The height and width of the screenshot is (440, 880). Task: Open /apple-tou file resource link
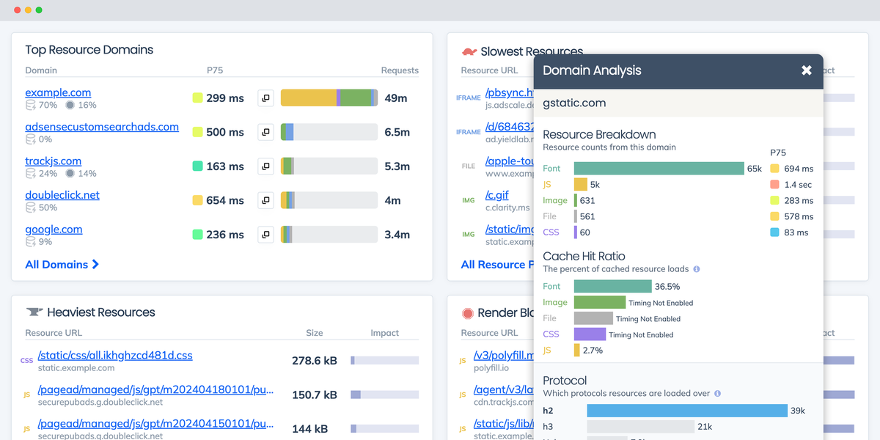click(x=510, y=162)
